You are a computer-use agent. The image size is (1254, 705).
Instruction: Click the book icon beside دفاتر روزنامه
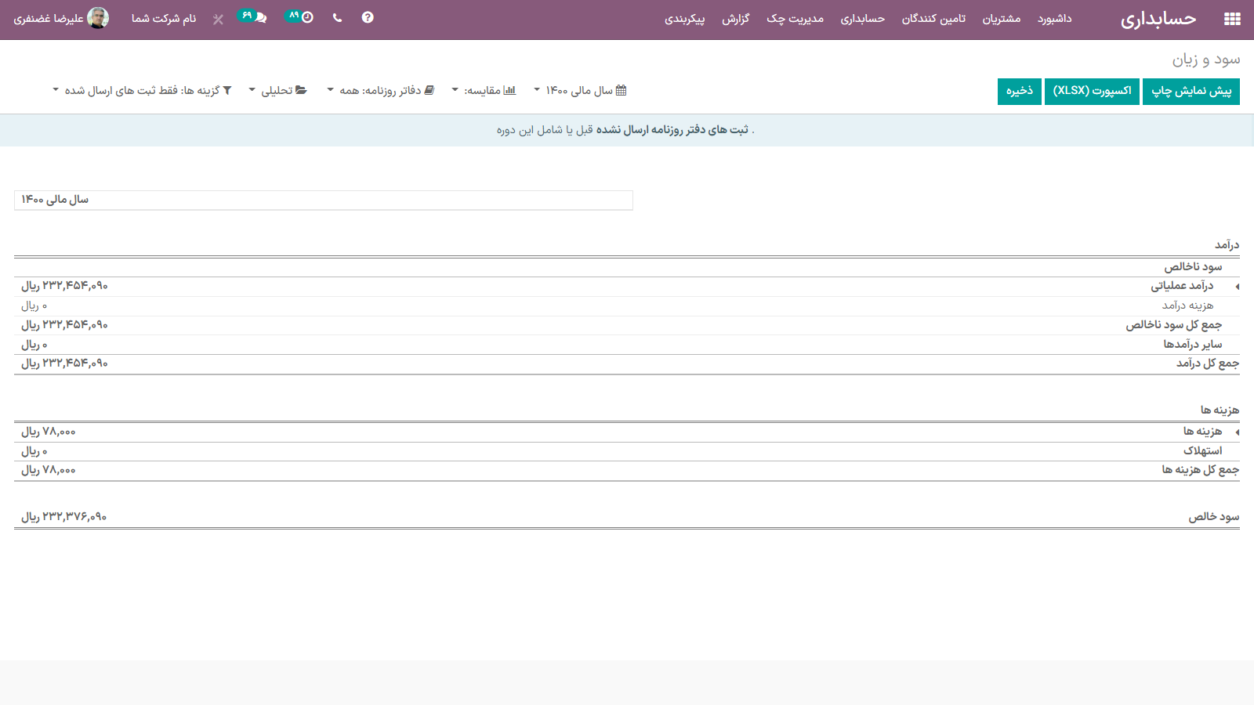[x=429, y=90]
